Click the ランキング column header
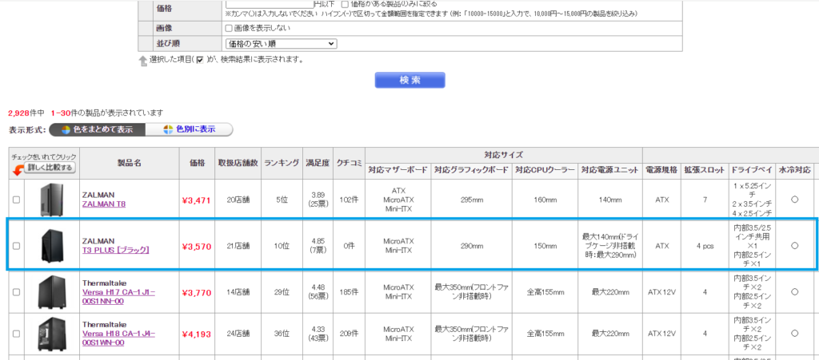The height and width of the screenshot is (360, 819). pyautogui.click(x=282, y=163)
